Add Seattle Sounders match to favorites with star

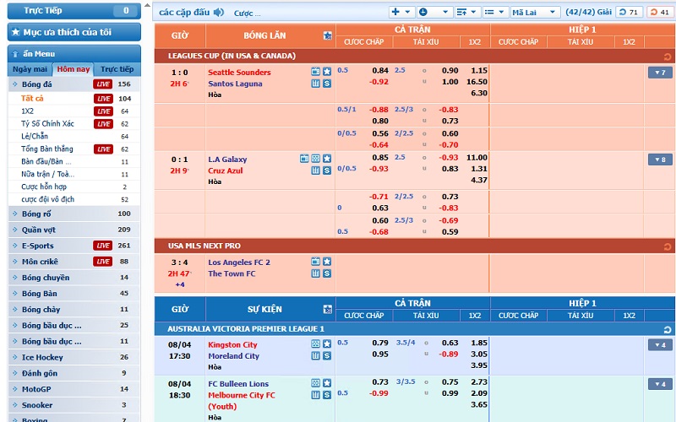327,73
